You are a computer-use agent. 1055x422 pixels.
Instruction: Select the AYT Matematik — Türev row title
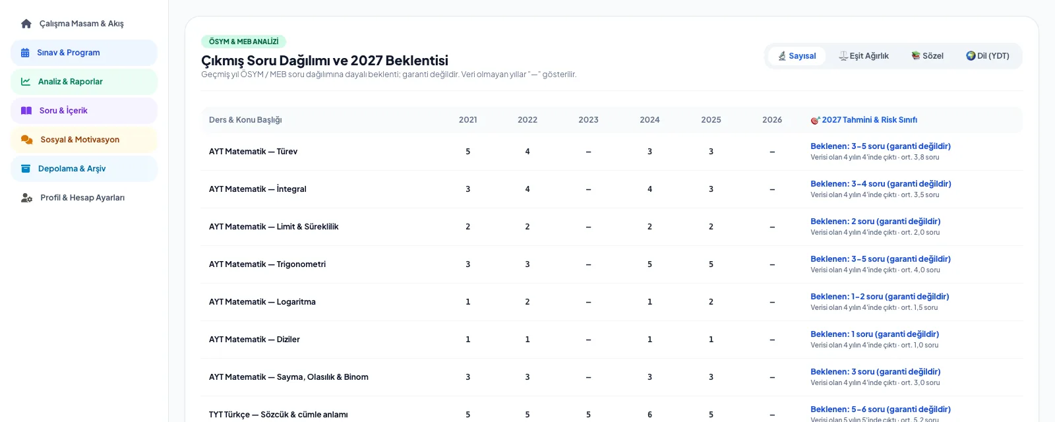tap(253, 152)
